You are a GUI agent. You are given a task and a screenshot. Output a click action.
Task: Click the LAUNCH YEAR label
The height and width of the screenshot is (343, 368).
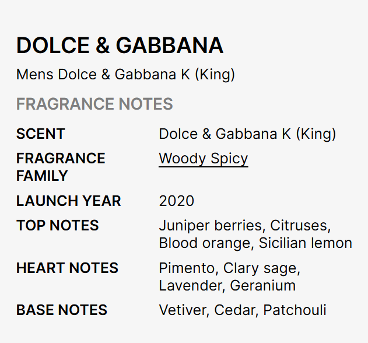tap(68, 201)
